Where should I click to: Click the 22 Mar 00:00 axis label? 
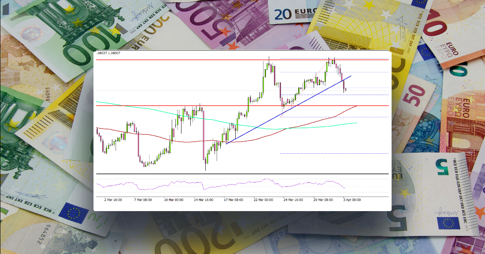coord(262,199)
